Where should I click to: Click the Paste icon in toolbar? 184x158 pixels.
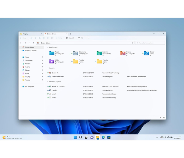pyautogui.click(x=40, y=38)
